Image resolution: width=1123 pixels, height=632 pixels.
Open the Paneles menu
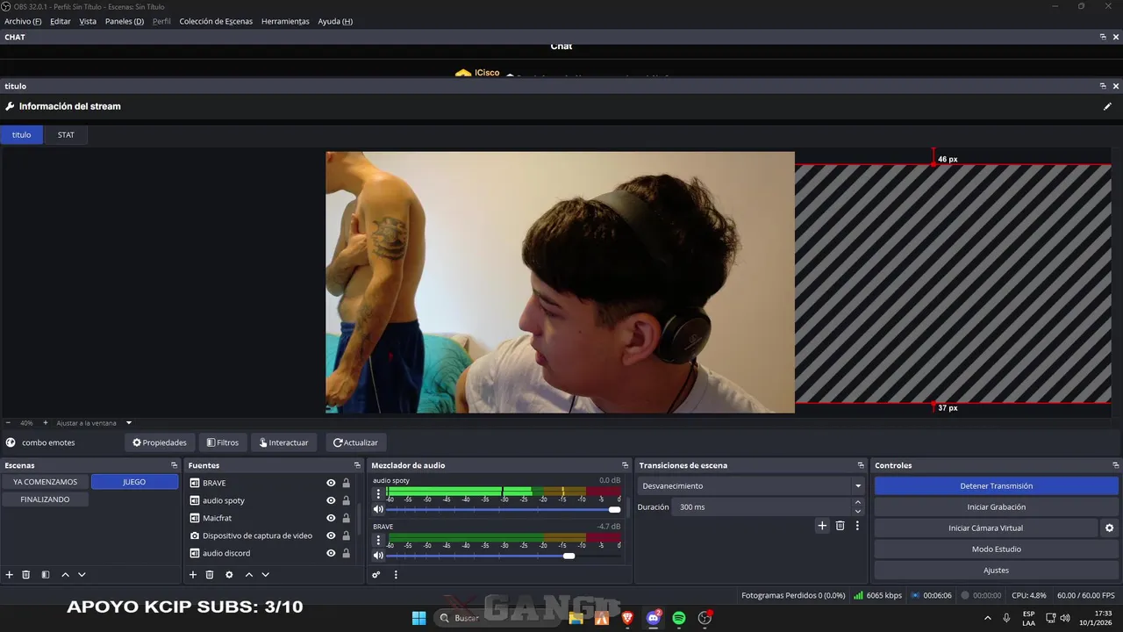(x=125, y=21)
